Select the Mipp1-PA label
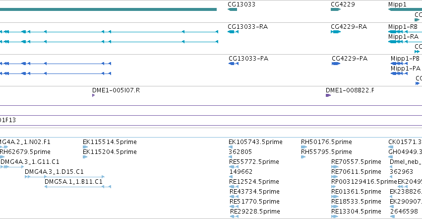 coord(405,69)
